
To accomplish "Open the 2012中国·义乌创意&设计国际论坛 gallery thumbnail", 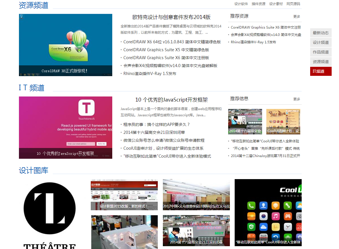I will 196,195.
